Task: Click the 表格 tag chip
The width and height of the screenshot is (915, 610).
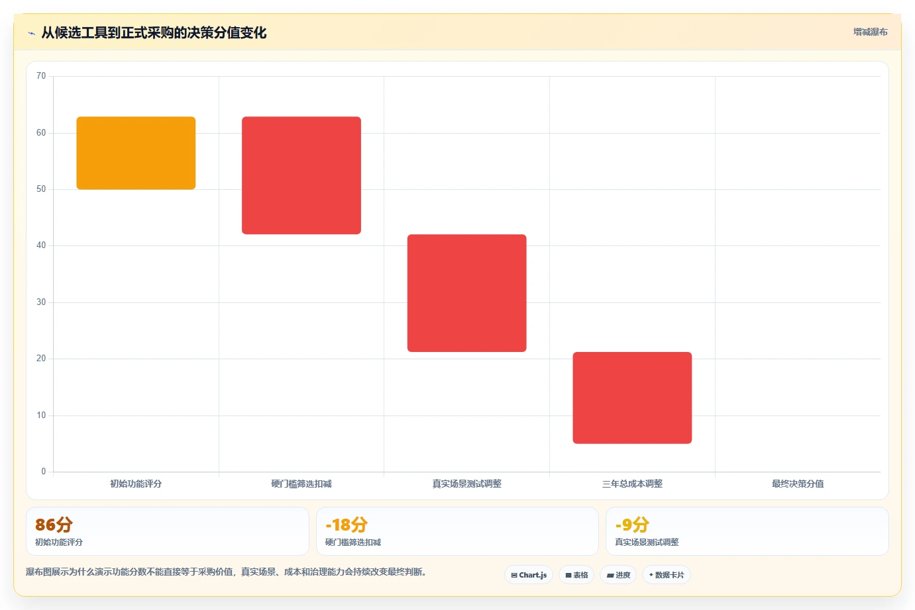Action: (x=576, y=575)
